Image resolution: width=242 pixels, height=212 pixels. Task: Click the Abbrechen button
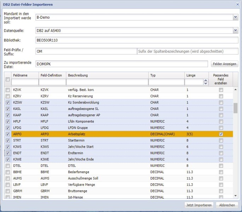(226, 205)
